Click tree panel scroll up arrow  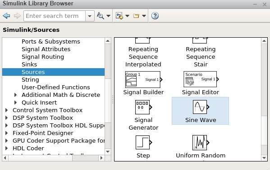[108, 41]
